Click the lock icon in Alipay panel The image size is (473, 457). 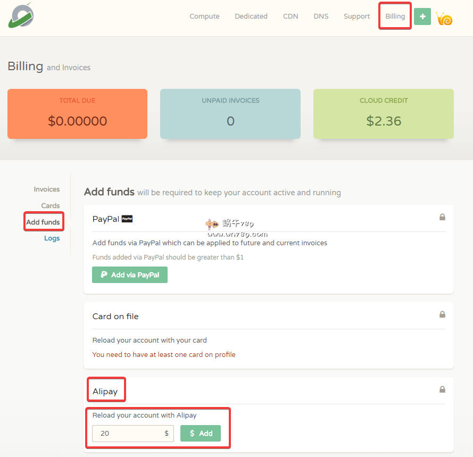point(442,389)
